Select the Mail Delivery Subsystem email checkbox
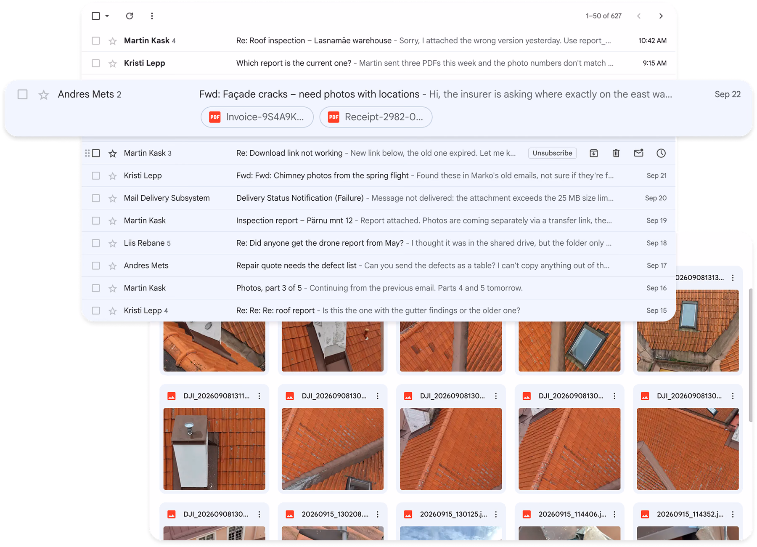Screen dimensions: 757x547 pyautogui.click(x=96, y=198)
